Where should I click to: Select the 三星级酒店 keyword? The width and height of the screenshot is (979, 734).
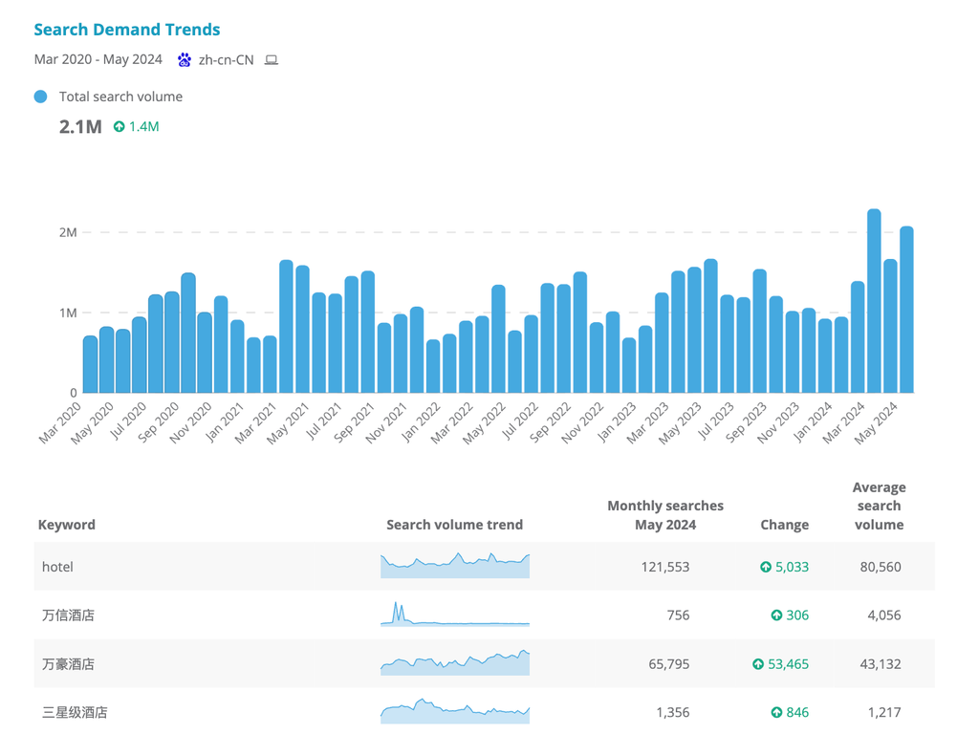point(75,712)
